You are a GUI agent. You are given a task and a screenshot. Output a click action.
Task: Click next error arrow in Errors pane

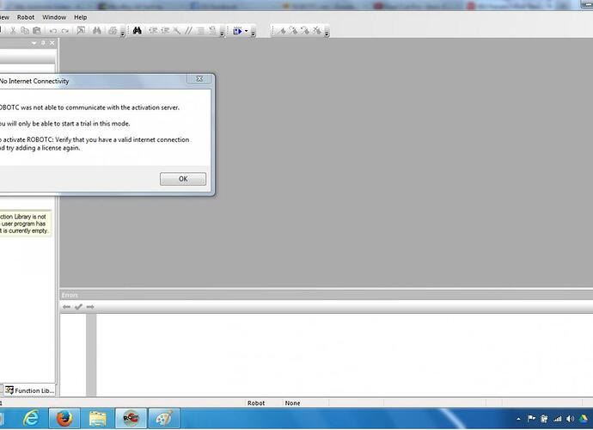pyautogui.click(x=90, y=307)
